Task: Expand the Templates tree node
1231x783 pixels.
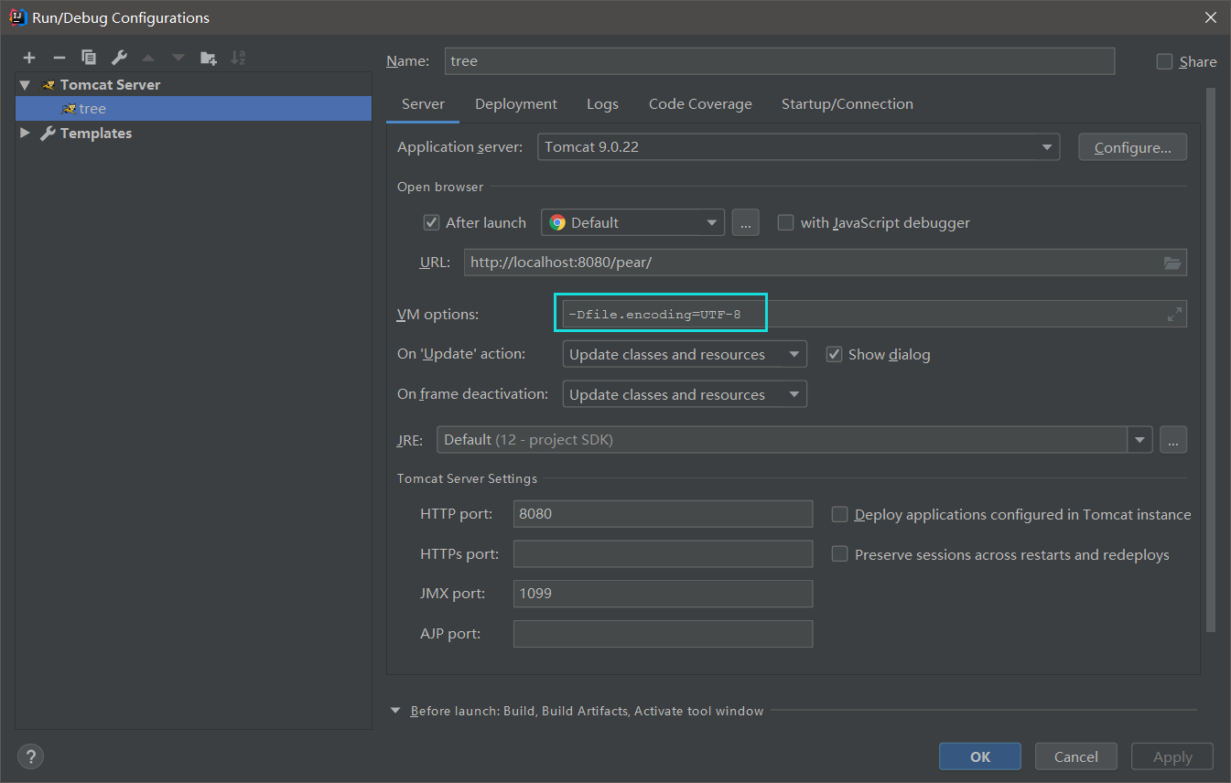Action: click(25, 133)
